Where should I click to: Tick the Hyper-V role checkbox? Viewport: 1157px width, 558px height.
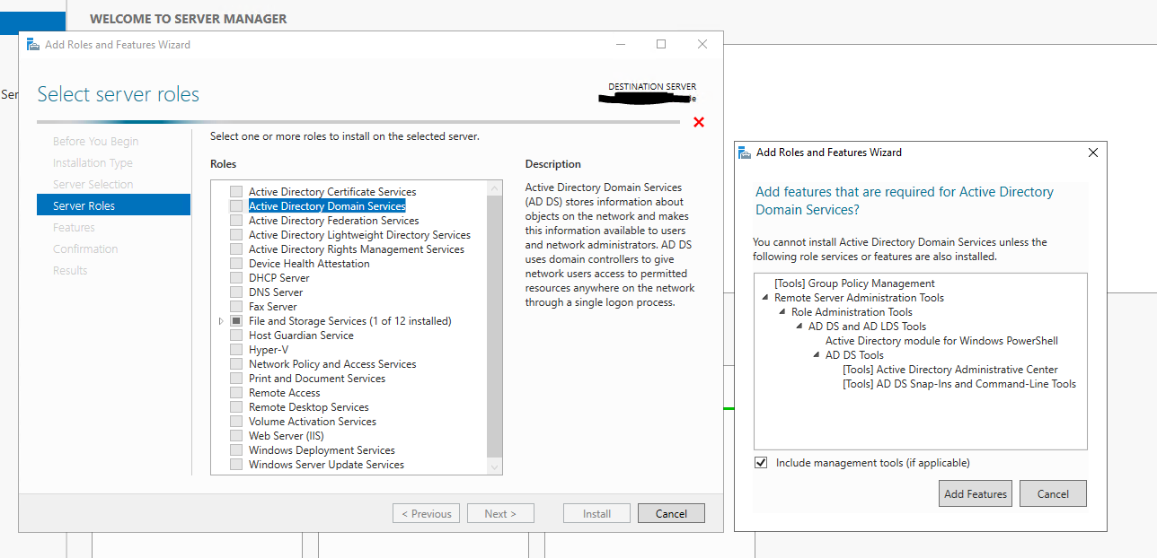[x=236, y=350]
